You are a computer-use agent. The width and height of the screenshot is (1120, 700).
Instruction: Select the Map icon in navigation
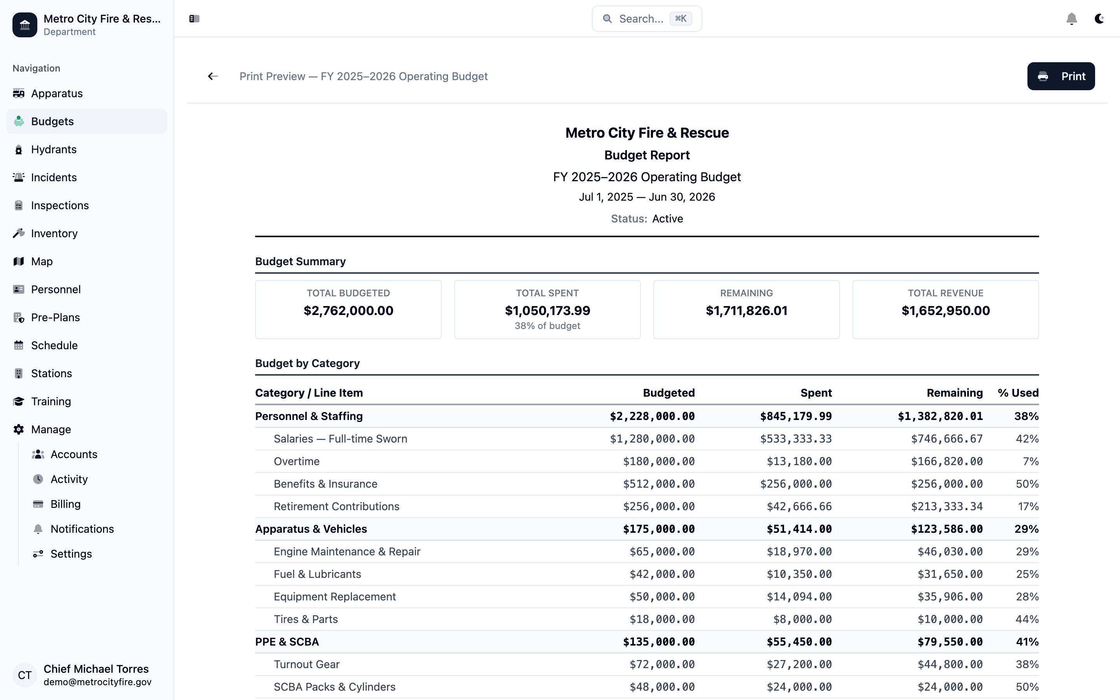[x=19, y=261]
